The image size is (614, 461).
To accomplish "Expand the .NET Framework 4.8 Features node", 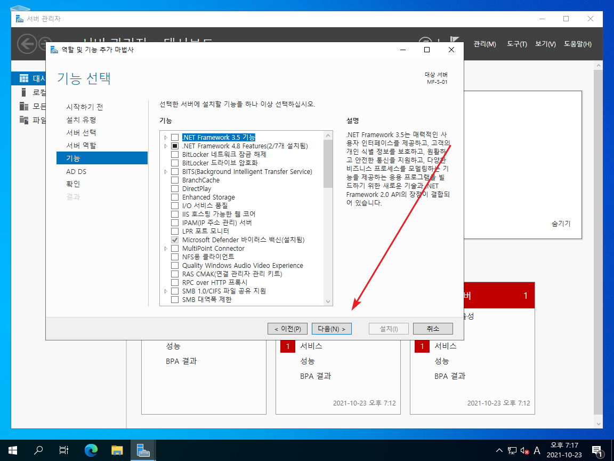I will [x=166, y=146].
